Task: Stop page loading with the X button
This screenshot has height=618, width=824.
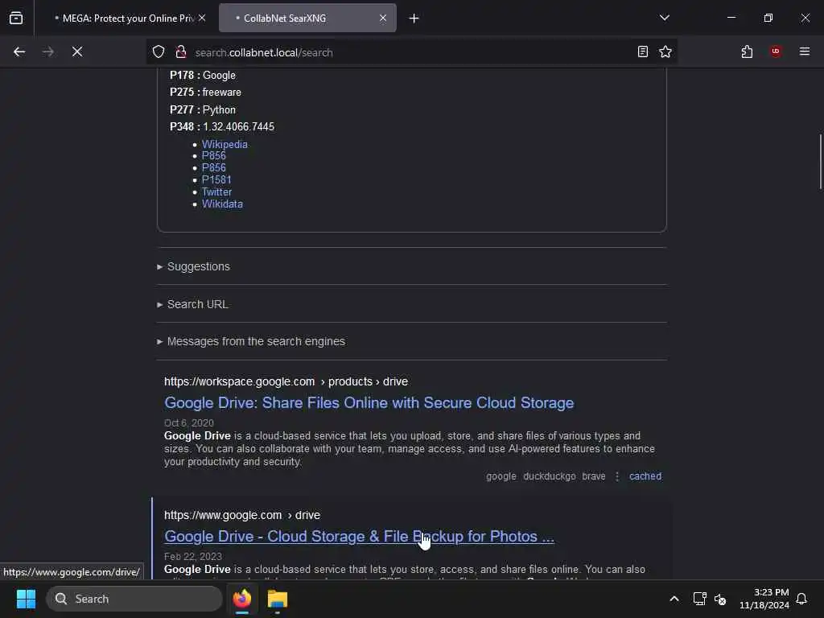Action: pos(77,51)
